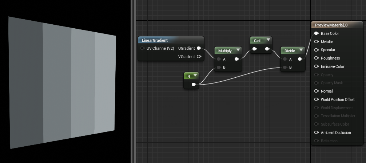Click the Emissive Color input pin
366x163 pixels.
[317, 66]
